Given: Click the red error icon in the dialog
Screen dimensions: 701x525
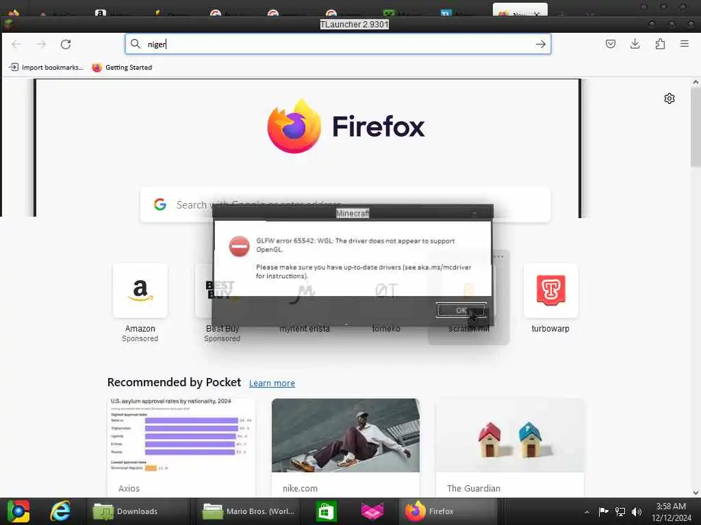Looking at the screenshot, I should pyautogui.click(x=239, y=246).
